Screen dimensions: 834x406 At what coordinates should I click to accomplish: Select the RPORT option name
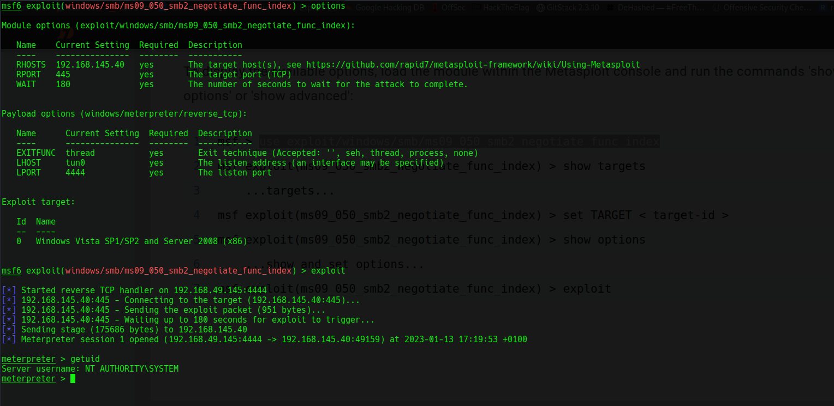(28, 75)
